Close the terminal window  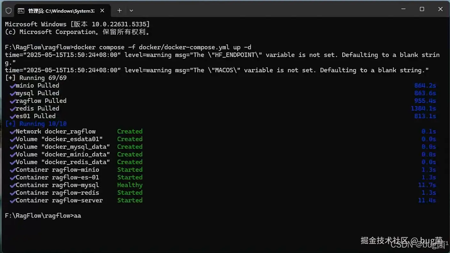440,9
